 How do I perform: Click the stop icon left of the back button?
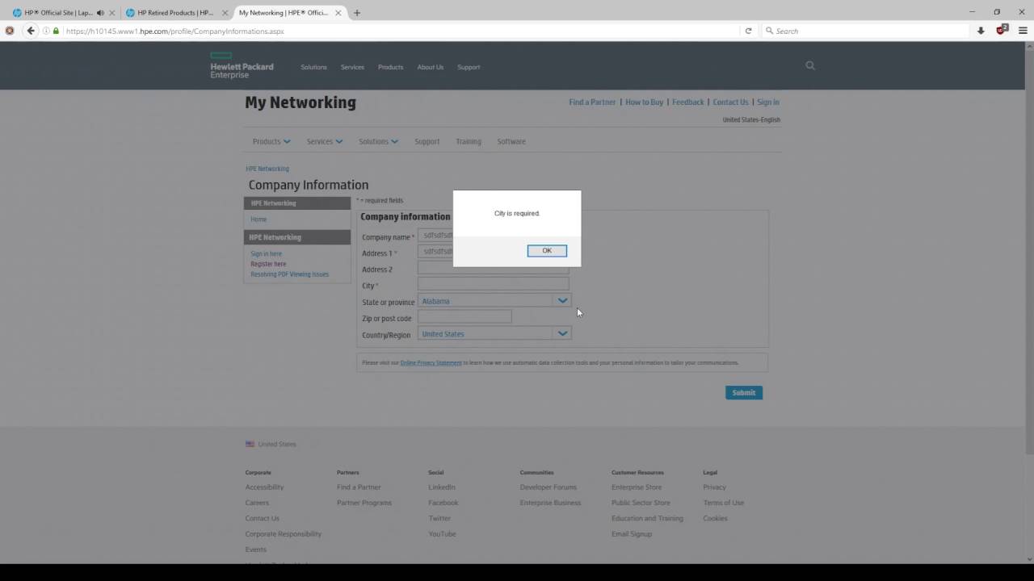[10, 31]
